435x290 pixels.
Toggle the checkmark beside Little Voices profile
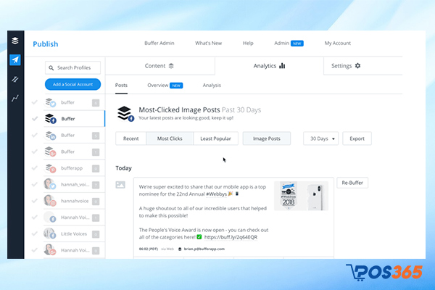[35, 233]
